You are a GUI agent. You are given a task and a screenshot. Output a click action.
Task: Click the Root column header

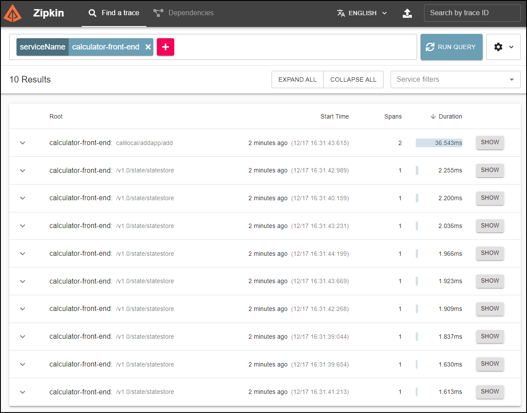(56, 116)
